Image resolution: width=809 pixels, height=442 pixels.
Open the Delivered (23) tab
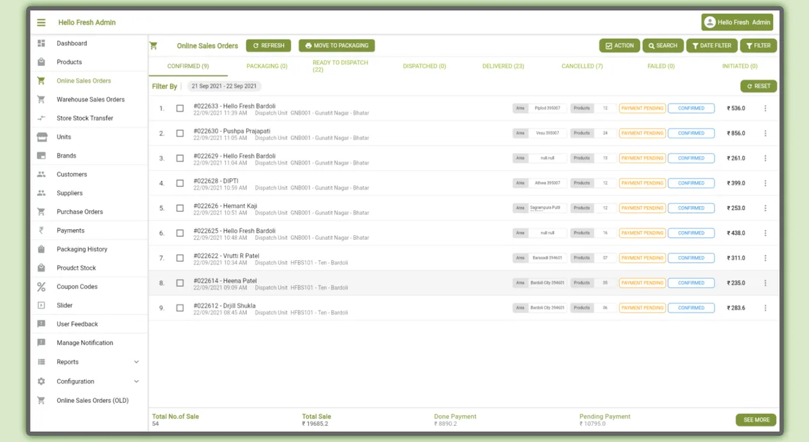503,66
